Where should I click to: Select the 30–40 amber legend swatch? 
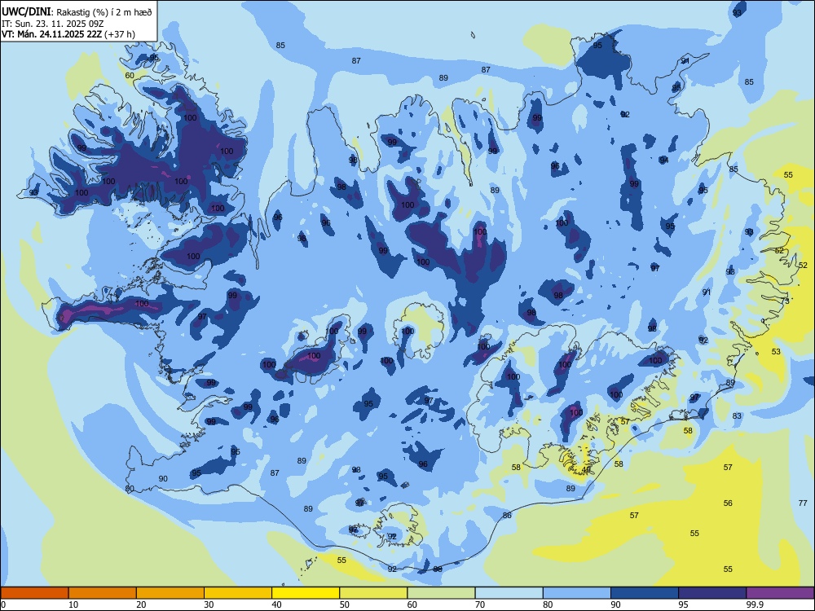coord(238,593)
